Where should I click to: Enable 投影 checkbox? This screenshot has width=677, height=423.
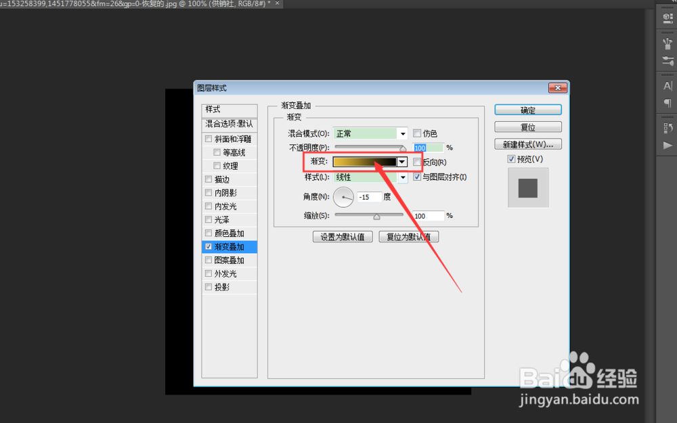click(209, 286)
